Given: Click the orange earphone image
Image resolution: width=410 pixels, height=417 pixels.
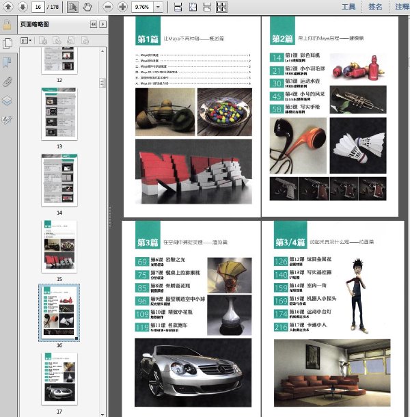Looking at the screenshot, I should [x=298, y=146].
